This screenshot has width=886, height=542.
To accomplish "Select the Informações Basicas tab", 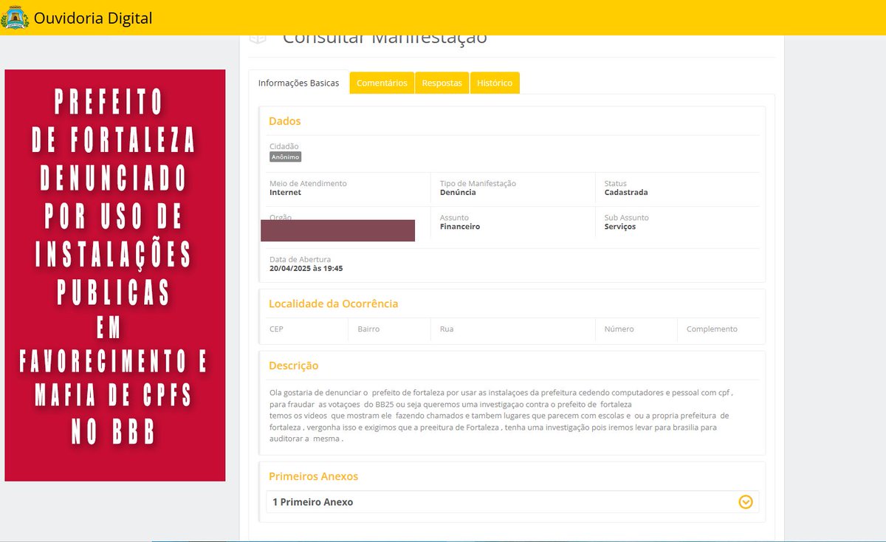I will (298, 83).
